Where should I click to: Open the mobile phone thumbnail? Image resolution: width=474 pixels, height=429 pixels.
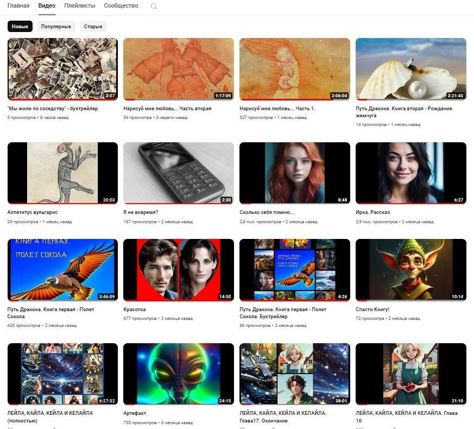tap(179, 173)
